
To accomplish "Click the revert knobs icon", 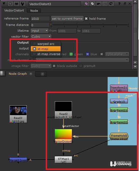I will click(x=111, y=4).
